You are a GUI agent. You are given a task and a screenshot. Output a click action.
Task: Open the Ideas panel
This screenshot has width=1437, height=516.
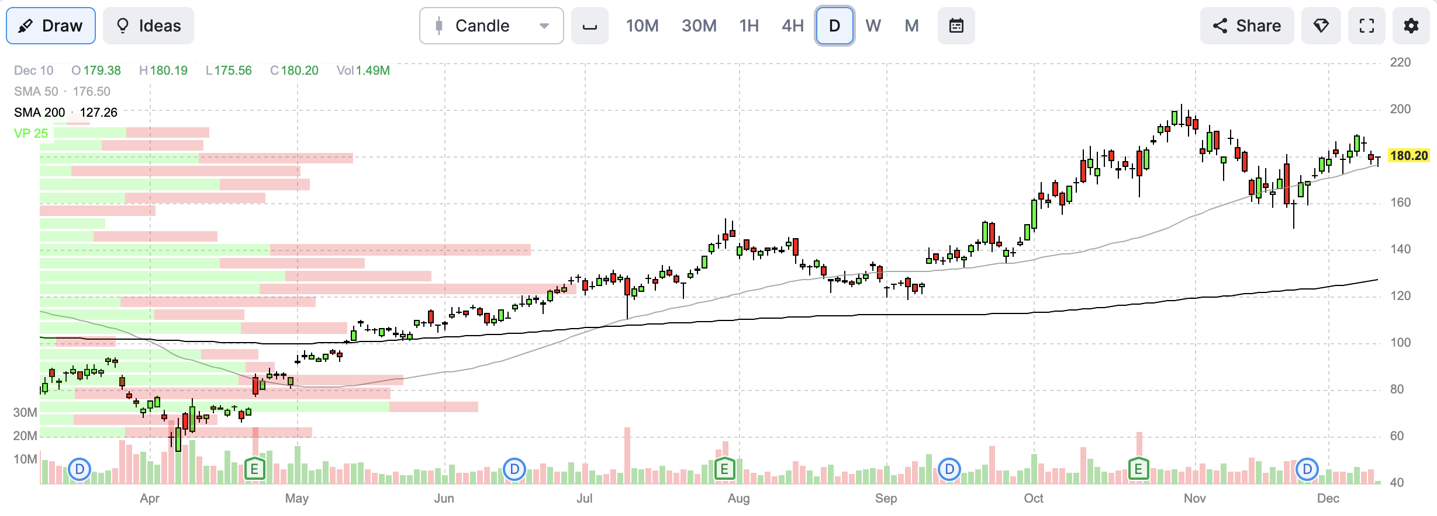[x=148, y=26]
